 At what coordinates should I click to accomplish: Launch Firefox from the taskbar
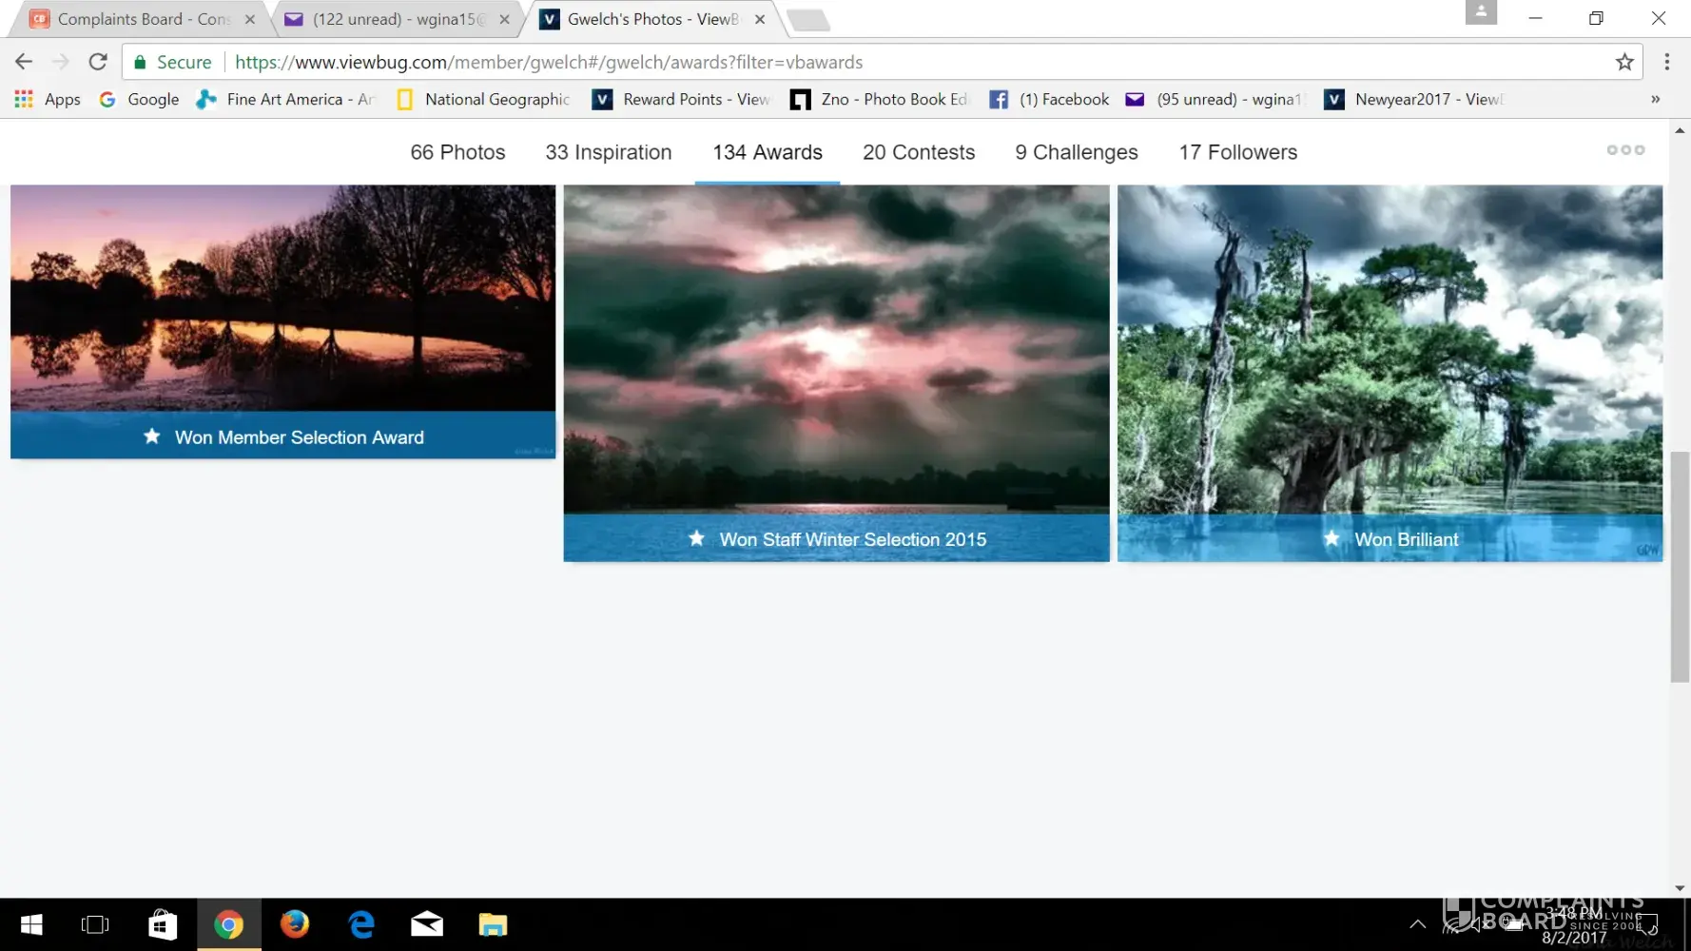[x=295, y=924]
